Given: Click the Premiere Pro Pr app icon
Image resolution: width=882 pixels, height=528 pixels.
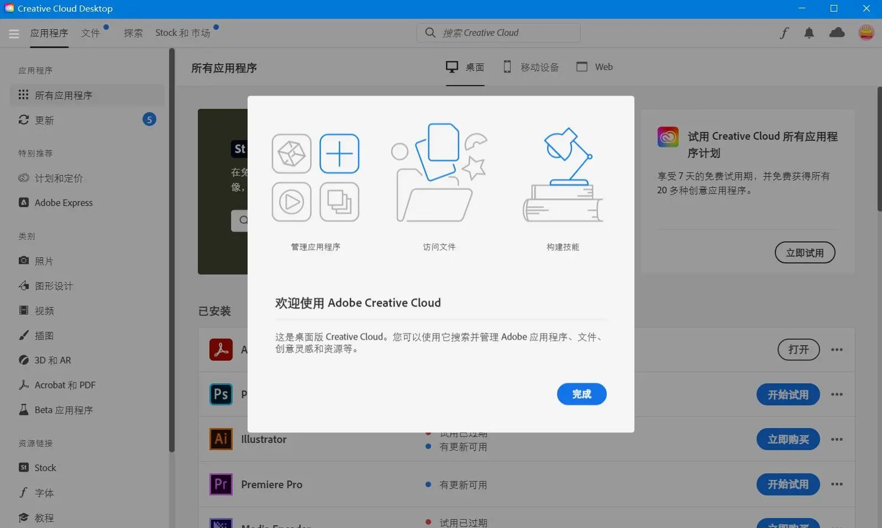Looking at the screenshot, I should [221, 484].
